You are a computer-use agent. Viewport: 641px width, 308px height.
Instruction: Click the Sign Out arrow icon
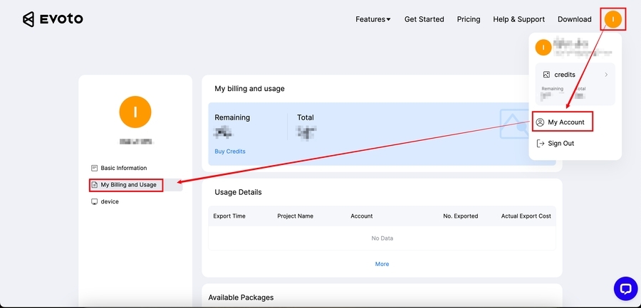click(540, 143)
